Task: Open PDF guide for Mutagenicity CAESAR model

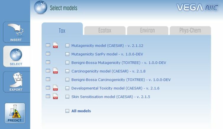Action: [x=55, y=45]
